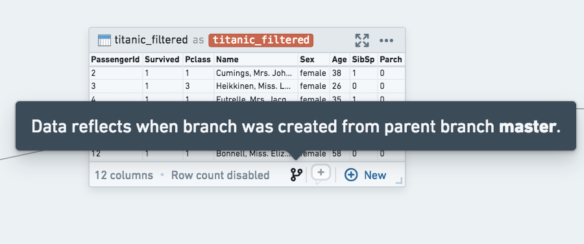Add a comment with the speech bubble icon

click(x=321, y=174)
